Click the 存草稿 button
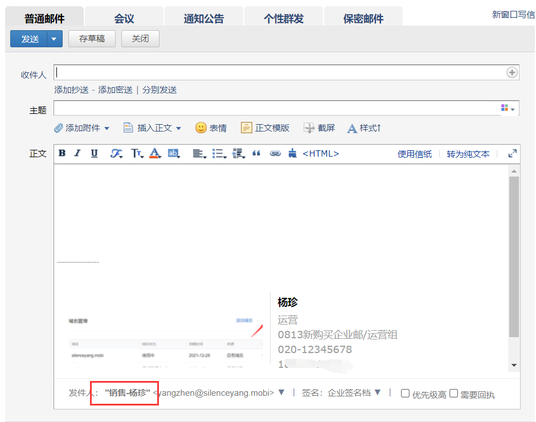Image resolution: width=536 pixels, height=422 pixels. tap(92, 39)
